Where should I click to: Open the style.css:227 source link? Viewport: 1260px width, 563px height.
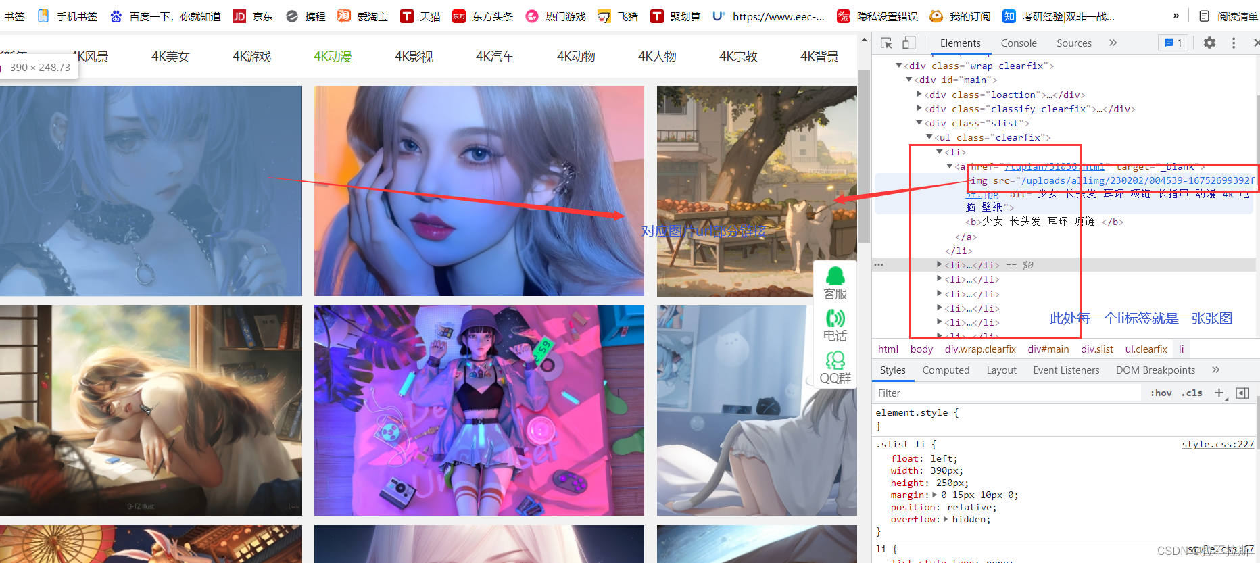tap(1217, 444)
